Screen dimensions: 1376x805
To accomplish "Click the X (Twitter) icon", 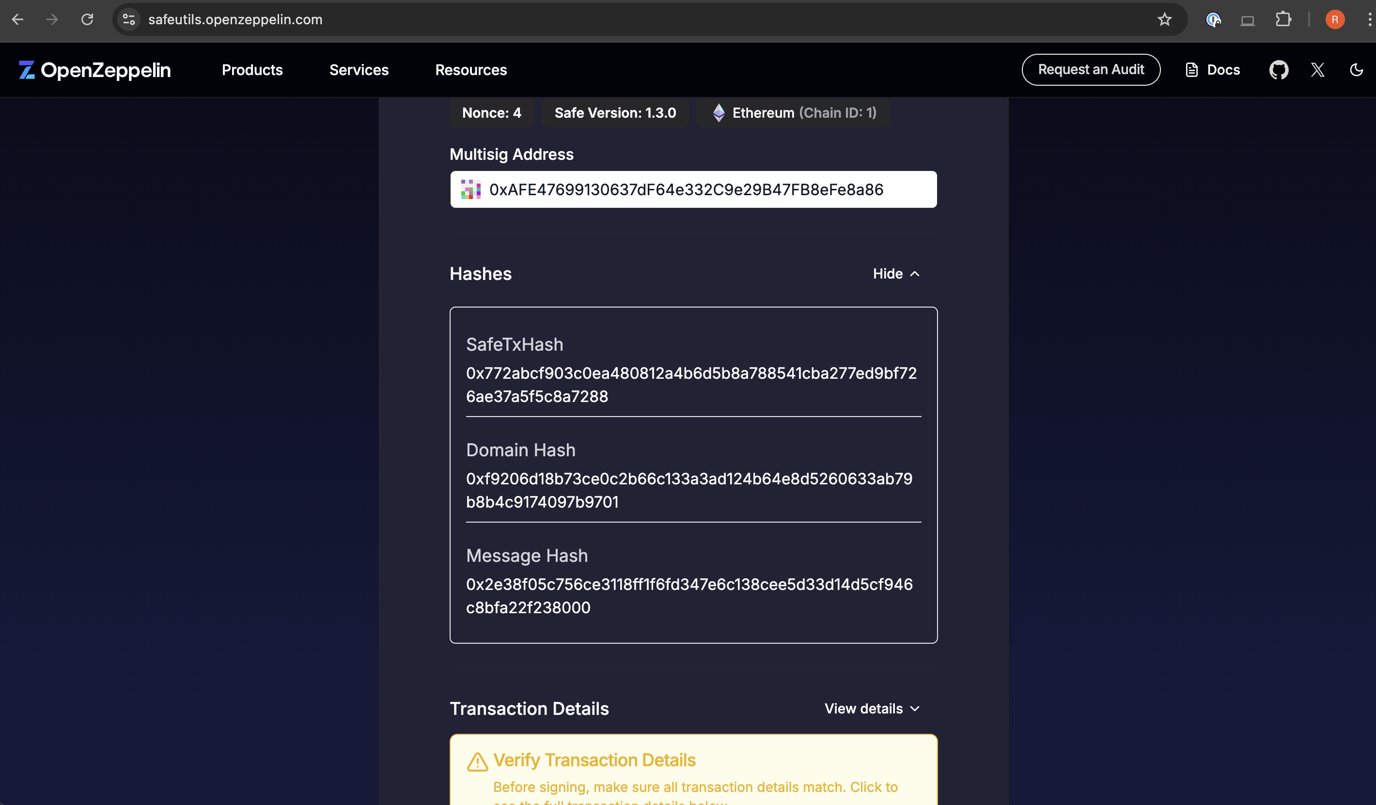I will [1317, 70].
